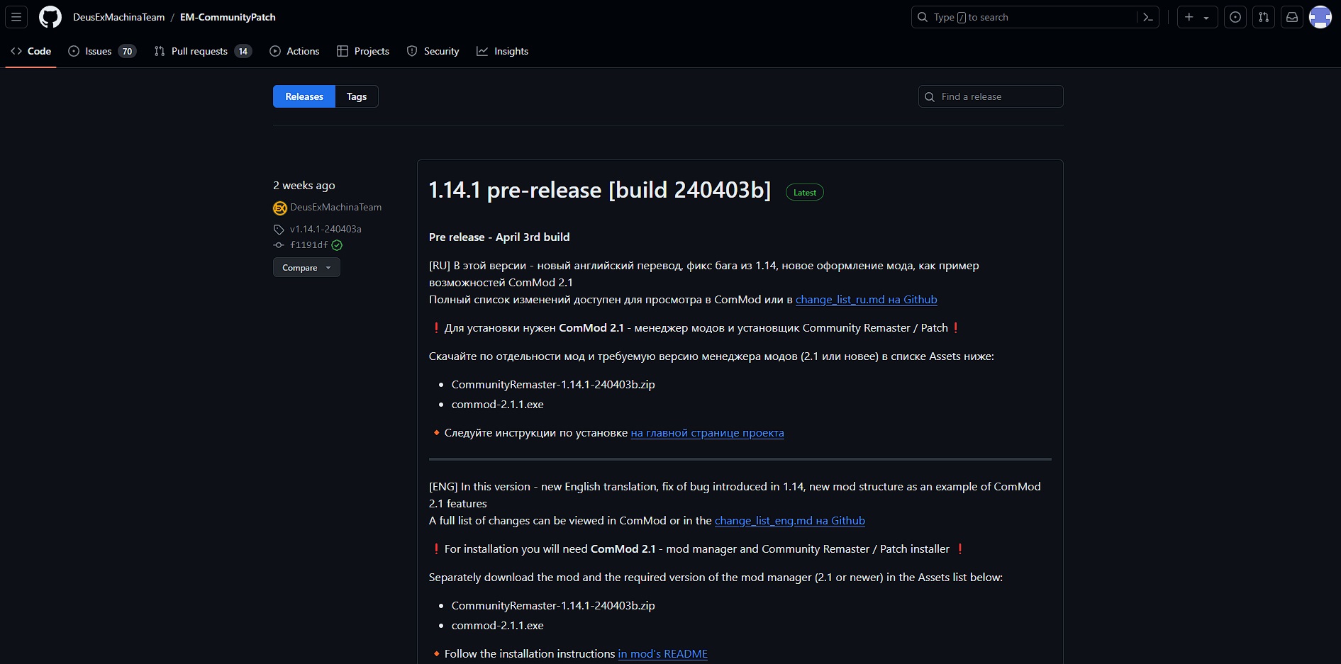Open the Insights tab
The width and height of the screenshot is (1341, 664).
click(x=502, y=51)
